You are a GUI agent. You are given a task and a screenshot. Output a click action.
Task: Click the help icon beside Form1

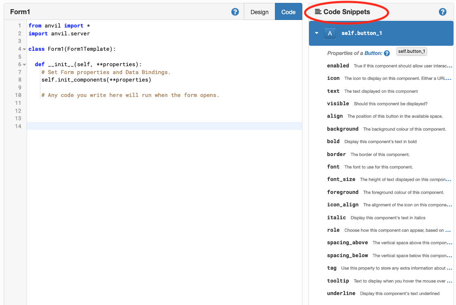point(235,12)
